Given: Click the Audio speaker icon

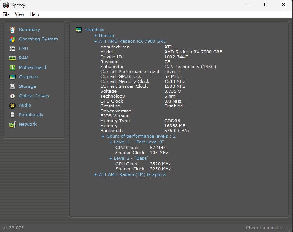Looking at the screenshot, I should (x=12, y=105).
